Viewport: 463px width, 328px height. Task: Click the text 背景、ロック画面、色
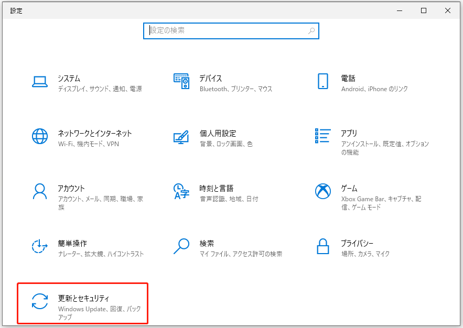click(226, 144)
